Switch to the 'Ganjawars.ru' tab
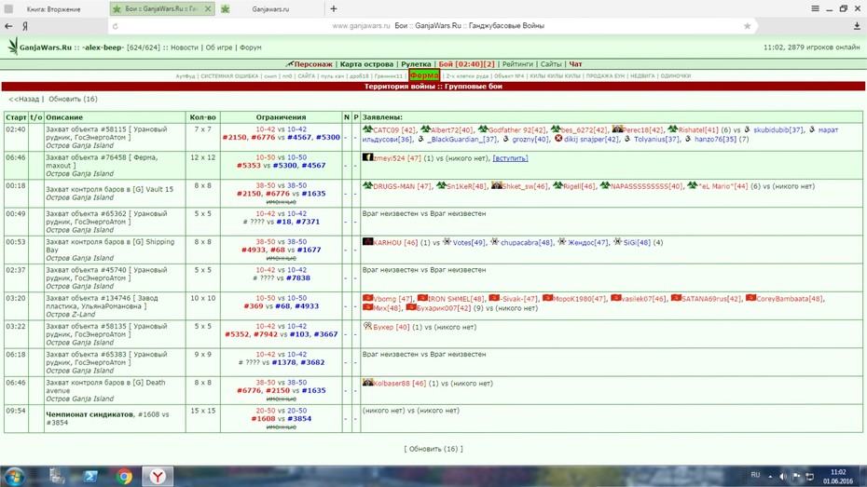Screen dimensions: 867x487 [x=270, y=9]
